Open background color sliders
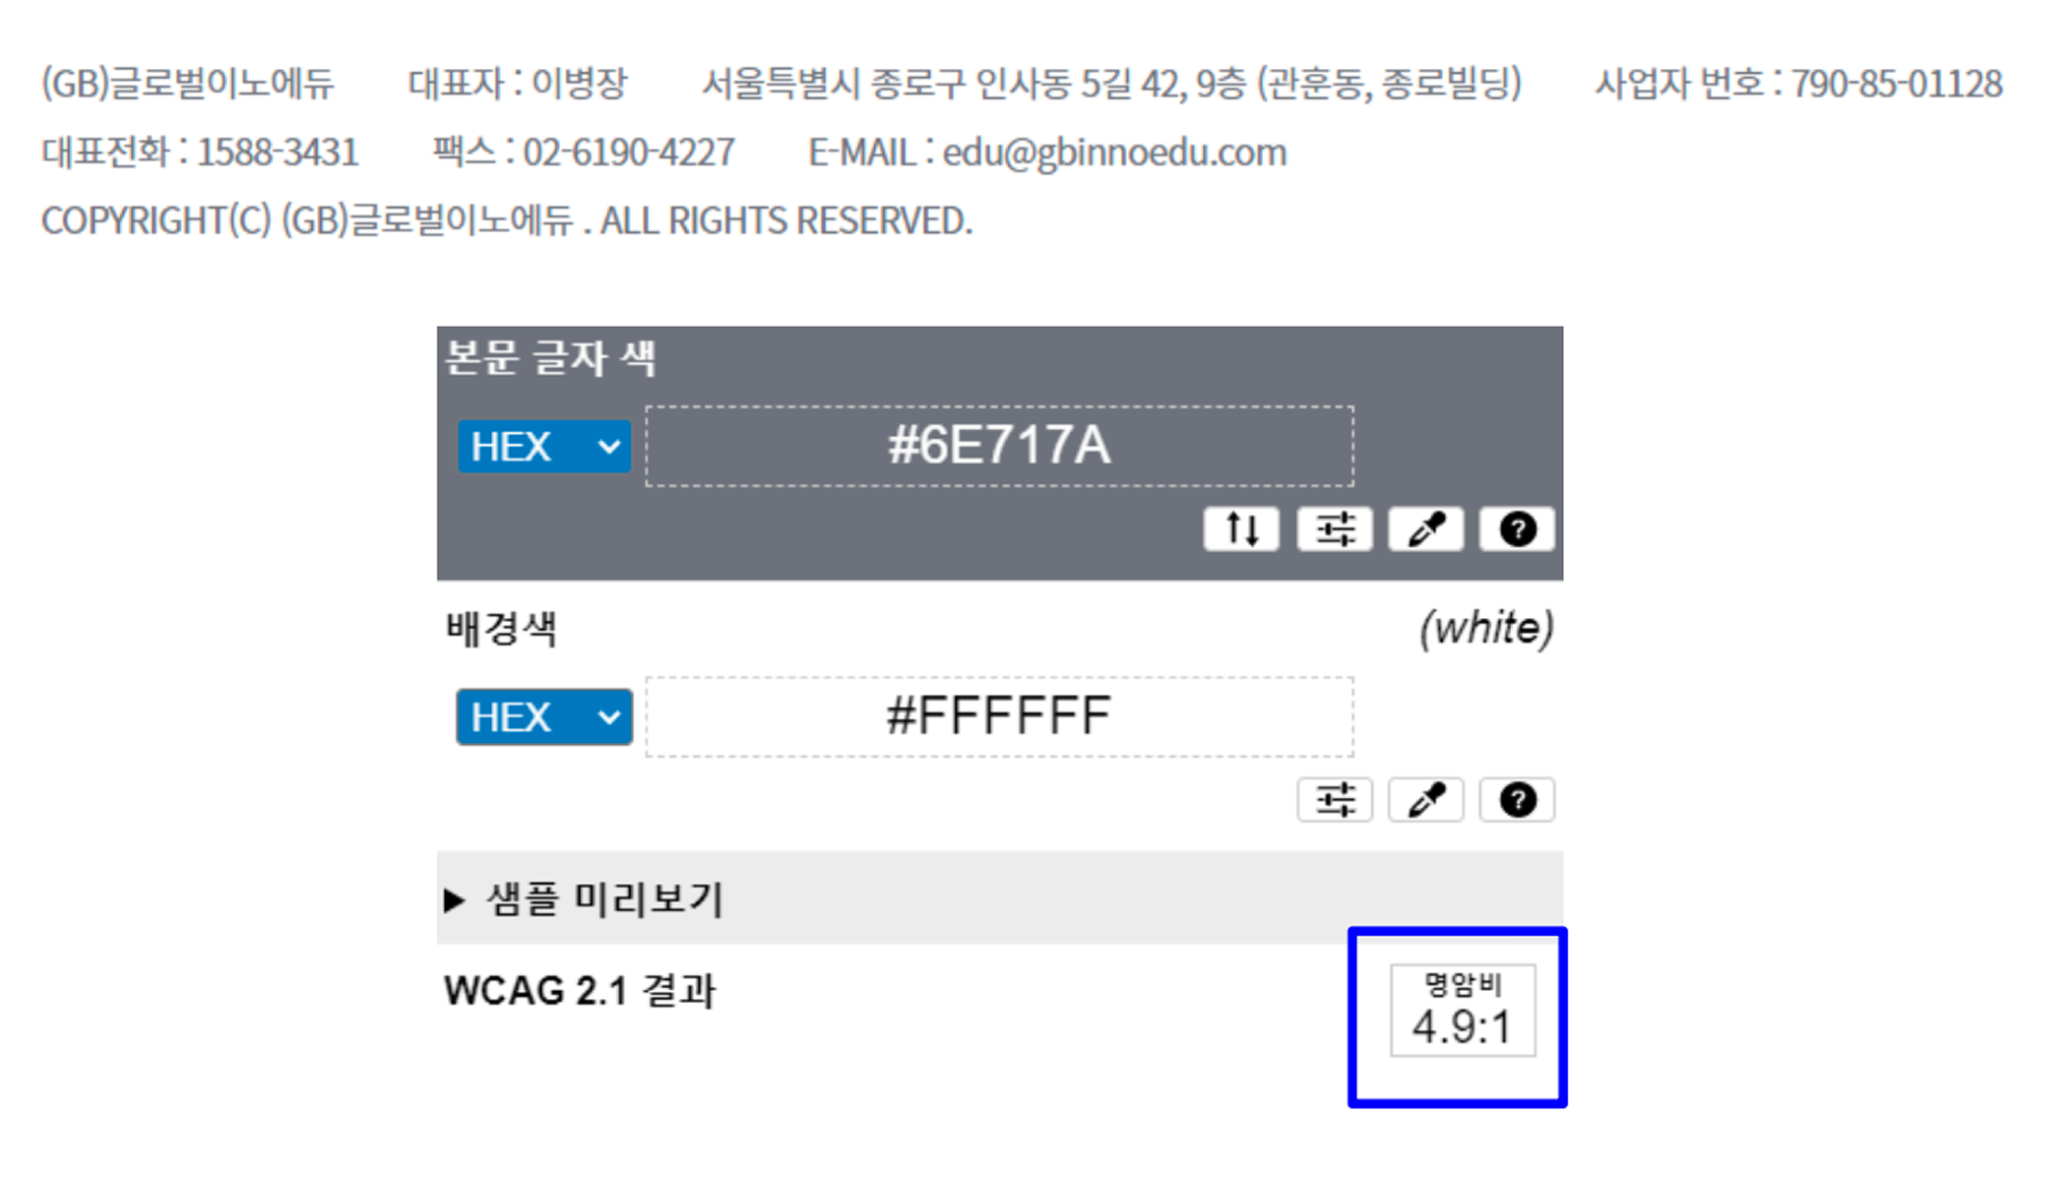Viewport: 2070px width, 1178px height. click(1334, 800)
